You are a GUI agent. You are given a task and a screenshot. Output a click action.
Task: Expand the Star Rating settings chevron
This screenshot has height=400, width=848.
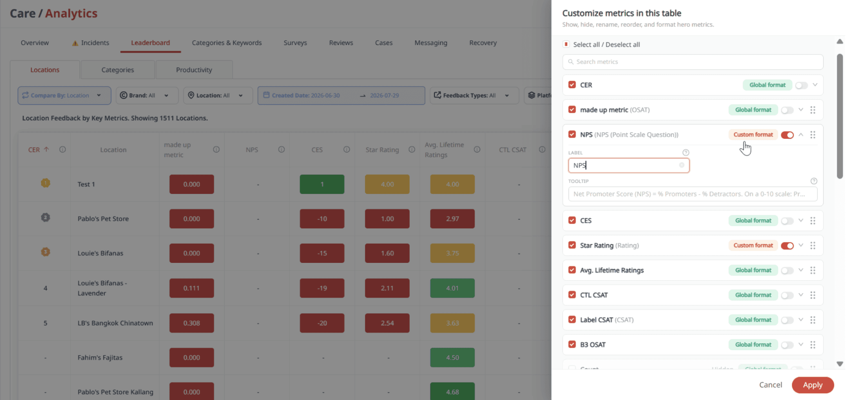pos(801,245)
